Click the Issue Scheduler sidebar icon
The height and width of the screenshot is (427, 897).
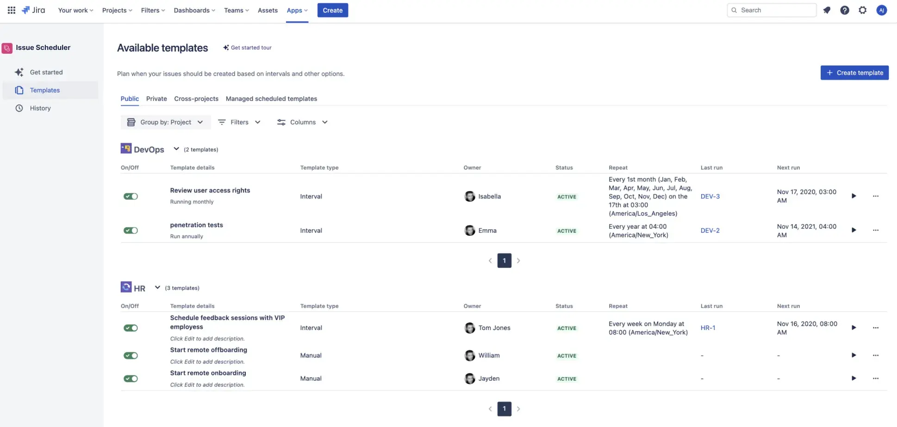click(x=6, y=48)
